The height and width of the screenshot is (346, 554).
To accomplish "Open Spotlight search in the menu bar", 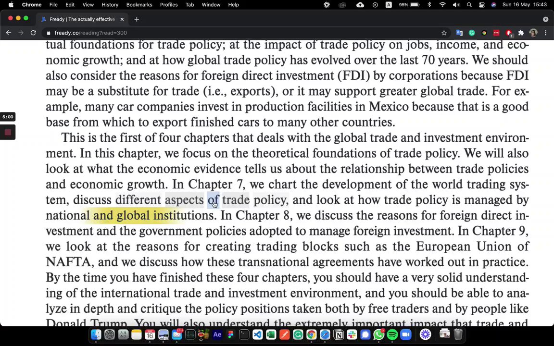I will (469, 5).
